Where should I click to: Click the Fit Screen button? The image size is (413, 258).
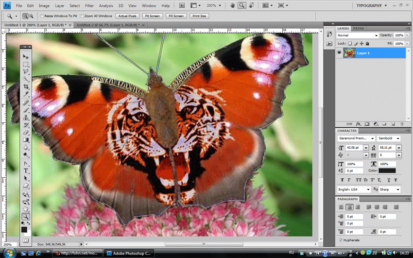point(152,16)
